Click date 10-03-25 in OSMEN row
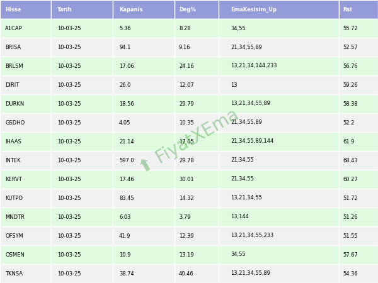The image size is (378, 283). (69, 254)
